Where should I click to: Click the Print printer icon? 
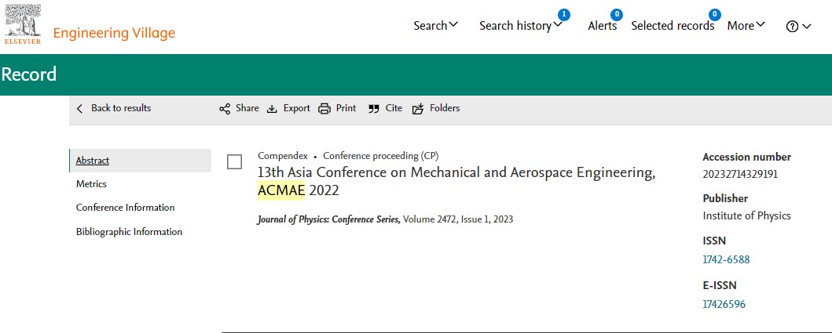click(324, 109)
